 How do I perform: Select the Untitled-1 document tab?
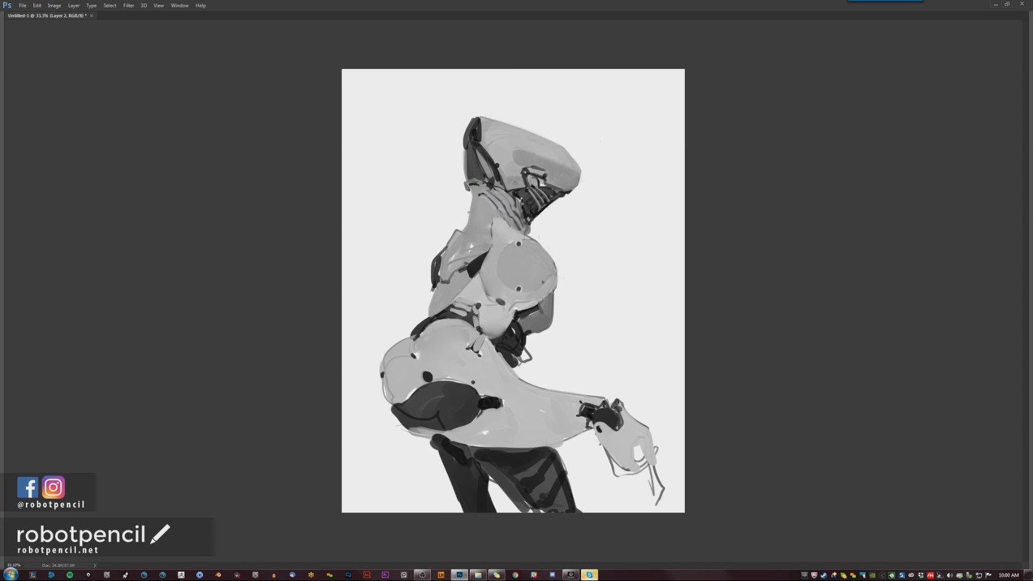tap(47, 16)
